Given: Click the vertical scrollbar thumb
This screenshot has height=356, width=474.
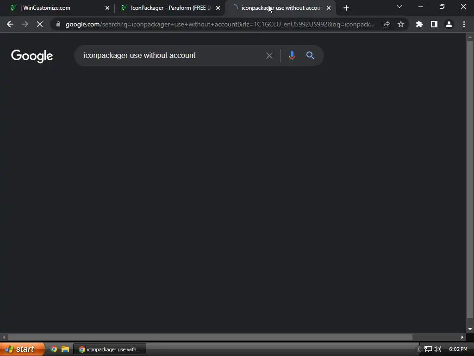Looking at the screenshot, I should [x=470, y=179].
